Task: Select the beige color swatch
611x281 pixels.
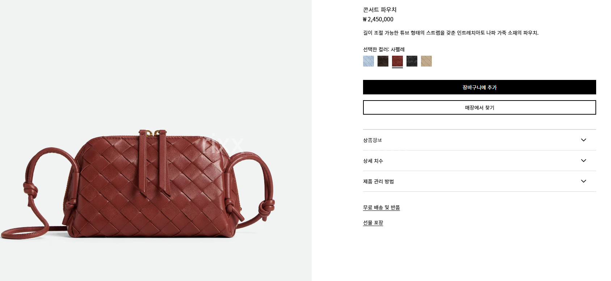Action: 426,61
